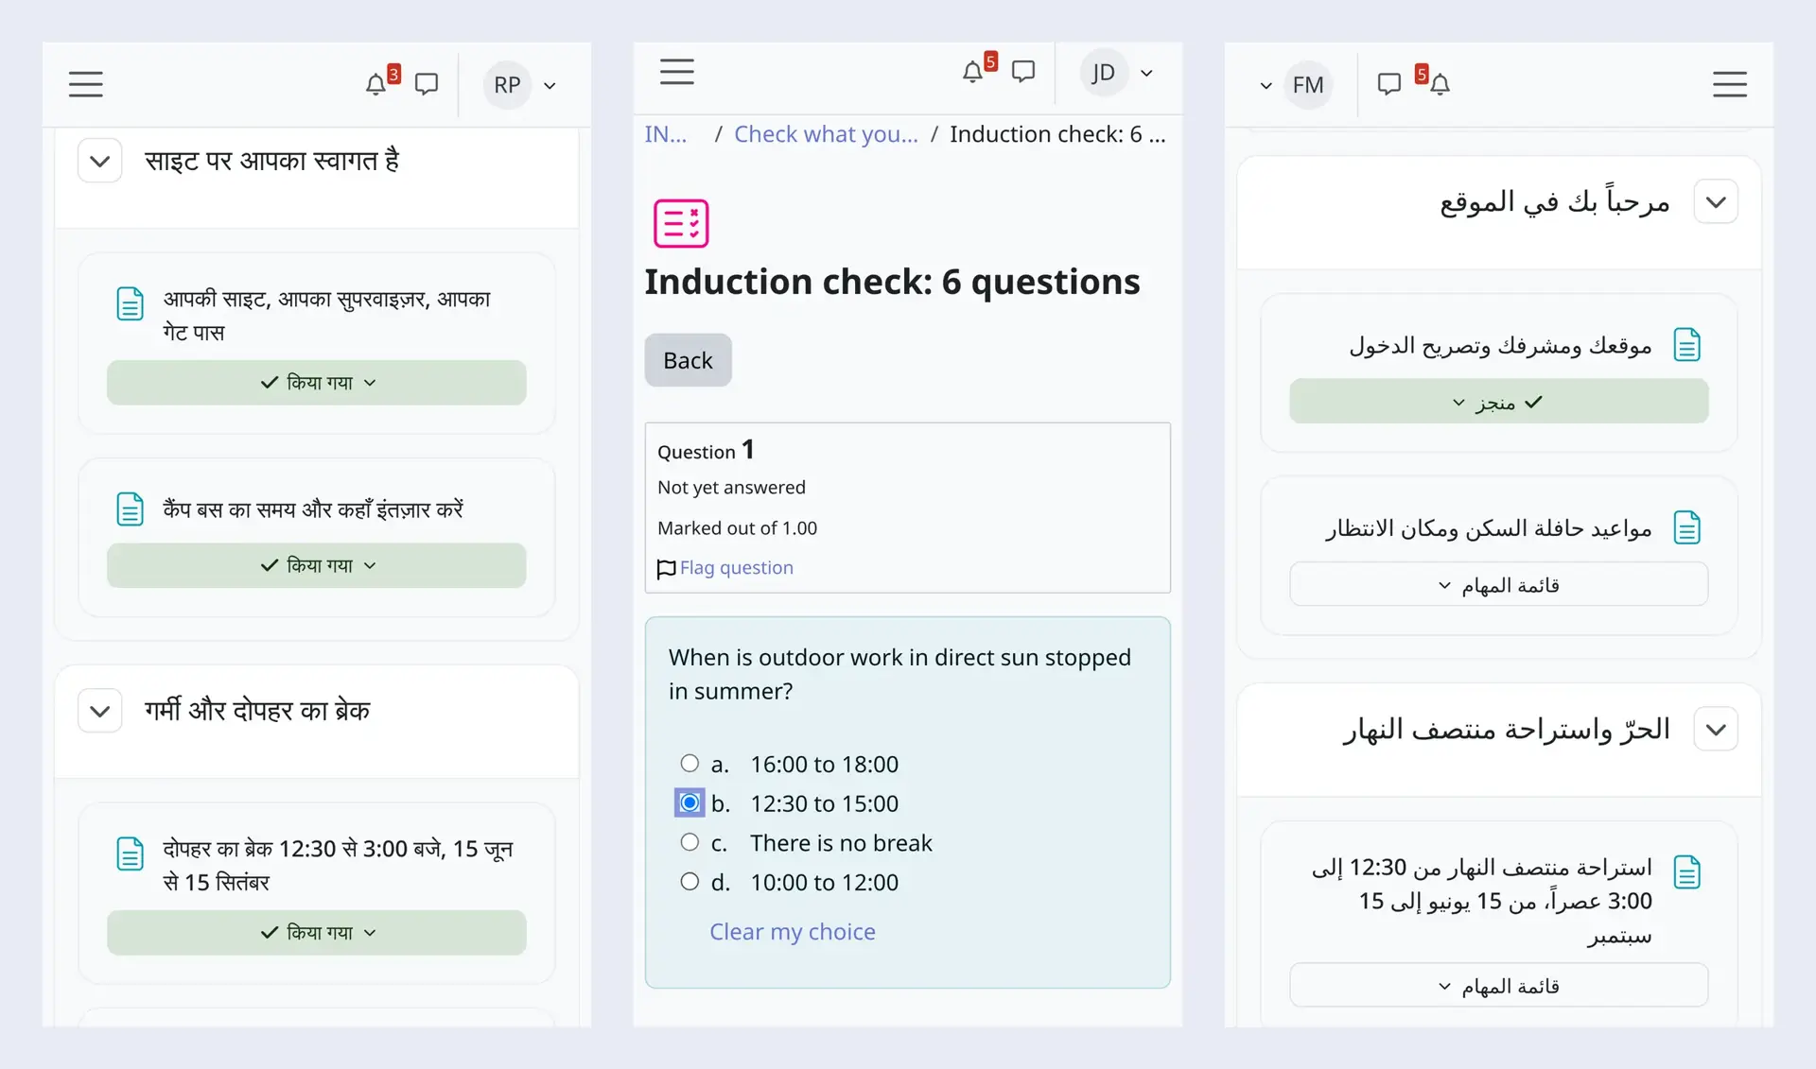This screenshot has width=1816, height=1069.
Task: Select answer d. 10:00 to 12:00
Action: [x=690, y=881]
